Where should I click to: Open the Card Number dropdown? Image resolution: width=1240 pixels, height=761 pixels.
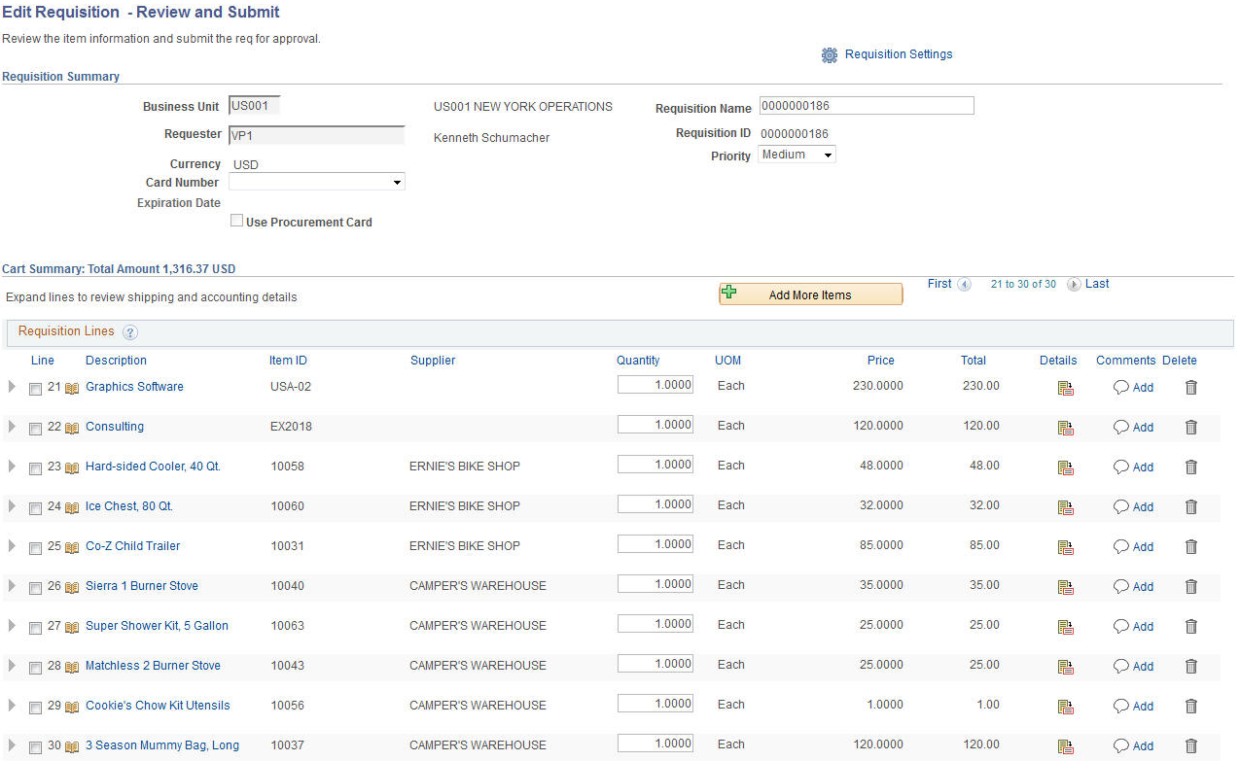(x=317, y=182)
